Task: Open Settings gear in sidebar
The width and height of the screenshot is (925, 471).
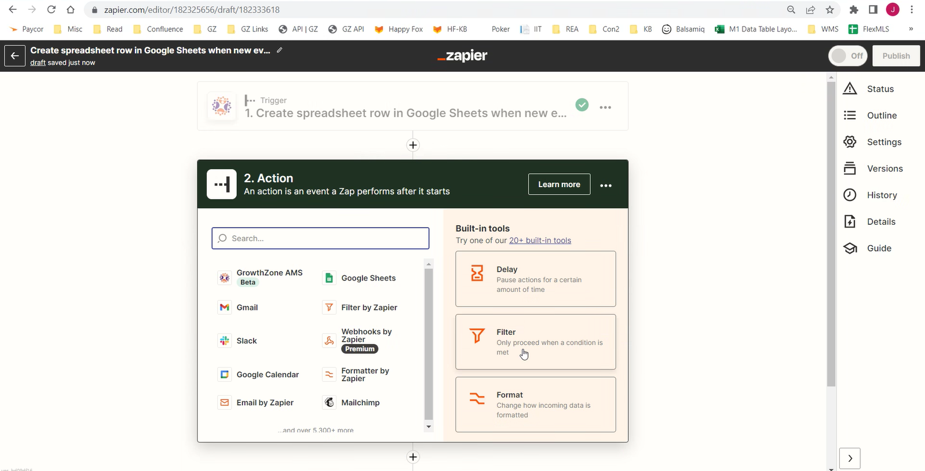Action: 850,142
